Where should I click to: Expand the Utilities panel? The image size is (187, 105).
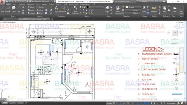pos(155,16)
